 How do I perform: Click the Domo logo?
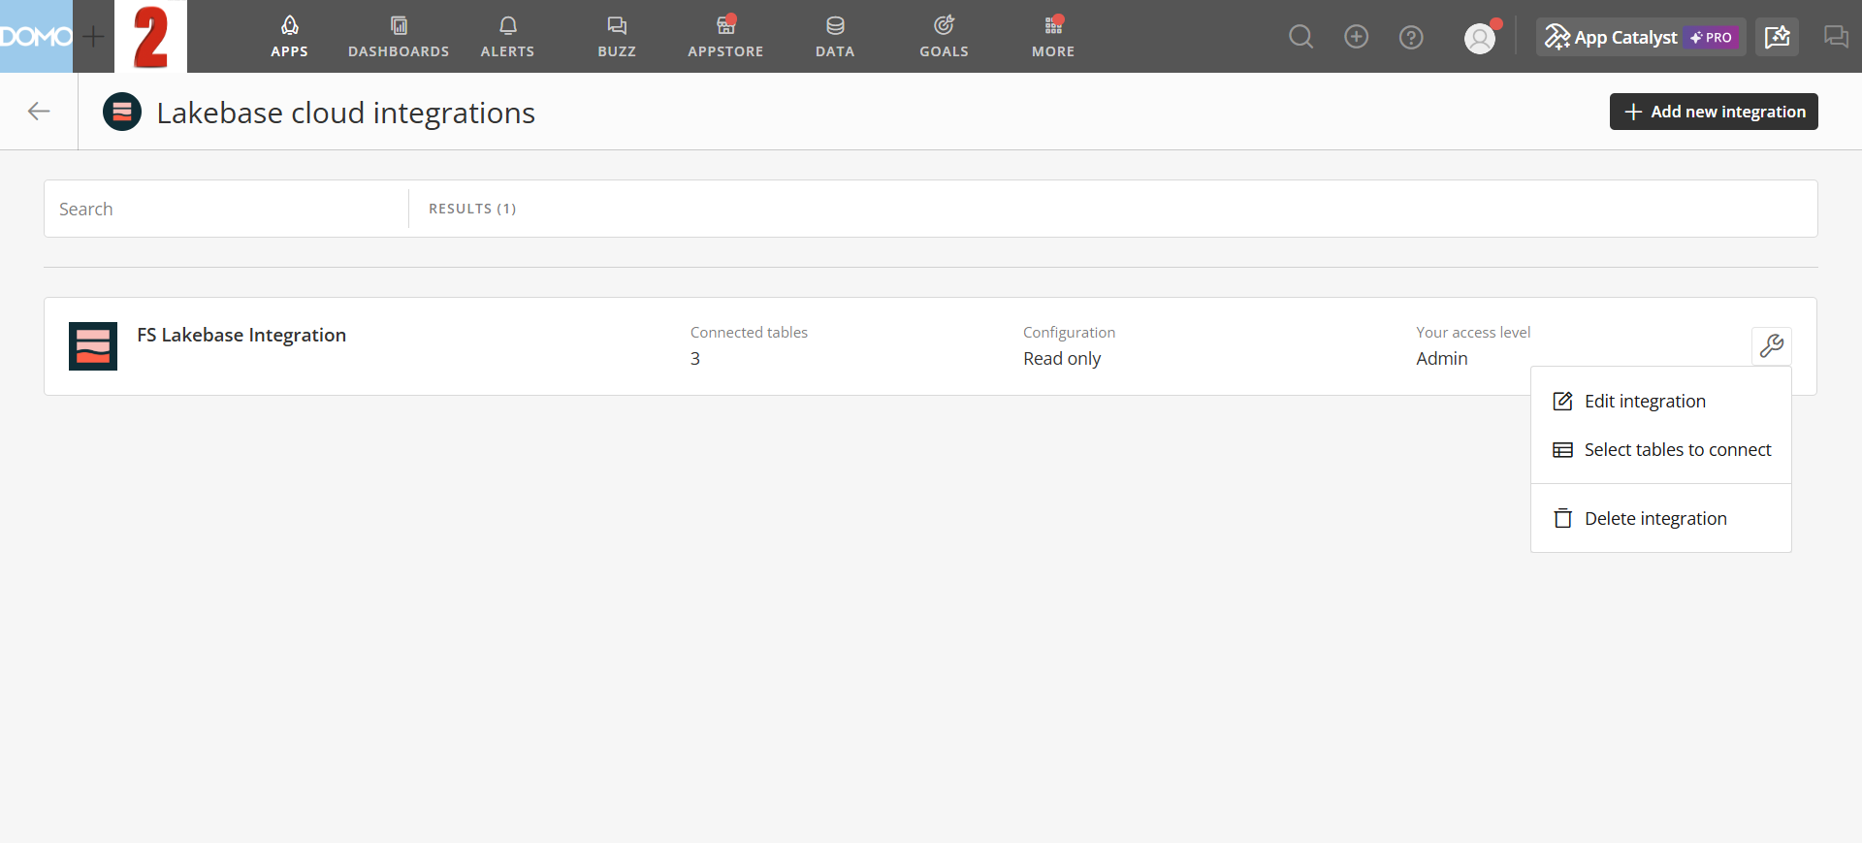36,36
